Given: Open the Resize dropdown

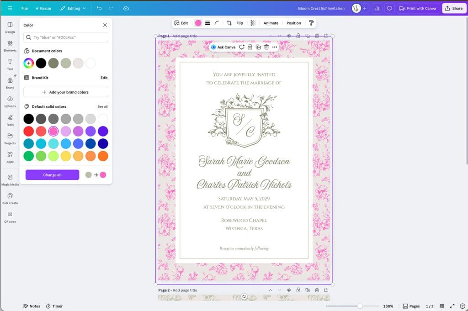Looking at the screenshot, I should click(43, 8).
